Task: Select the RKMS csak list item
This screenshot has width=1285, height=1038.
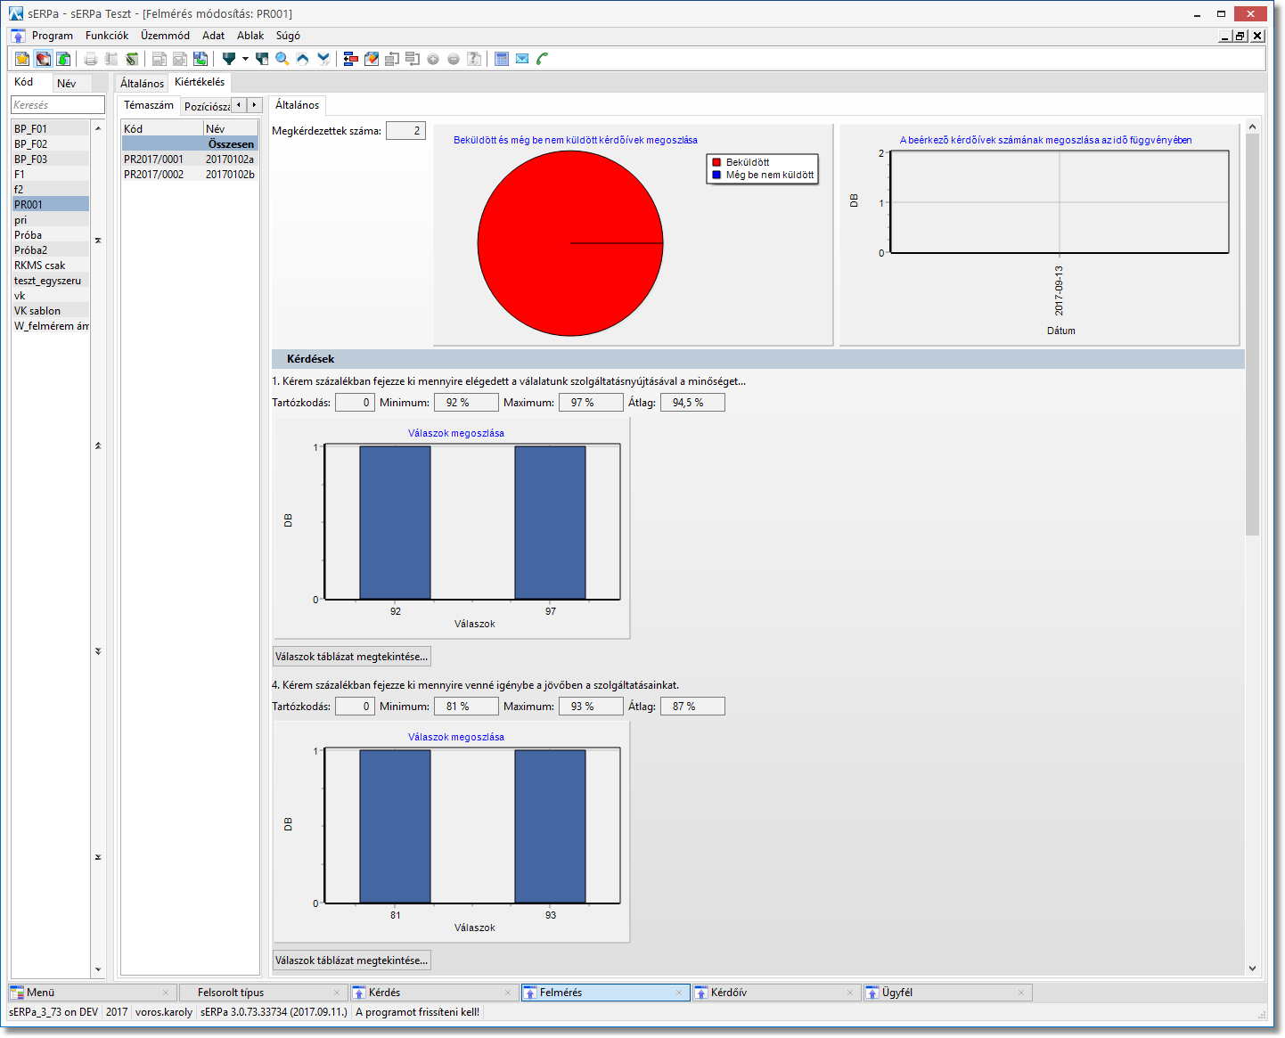Action: [x=40, y=266]
